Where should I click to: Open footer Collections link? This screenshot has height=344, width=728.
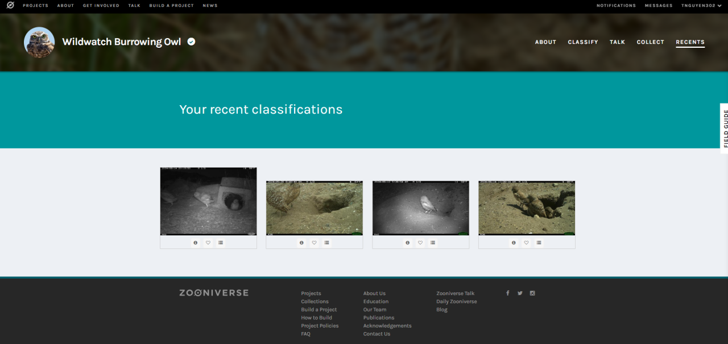point(315,301)
